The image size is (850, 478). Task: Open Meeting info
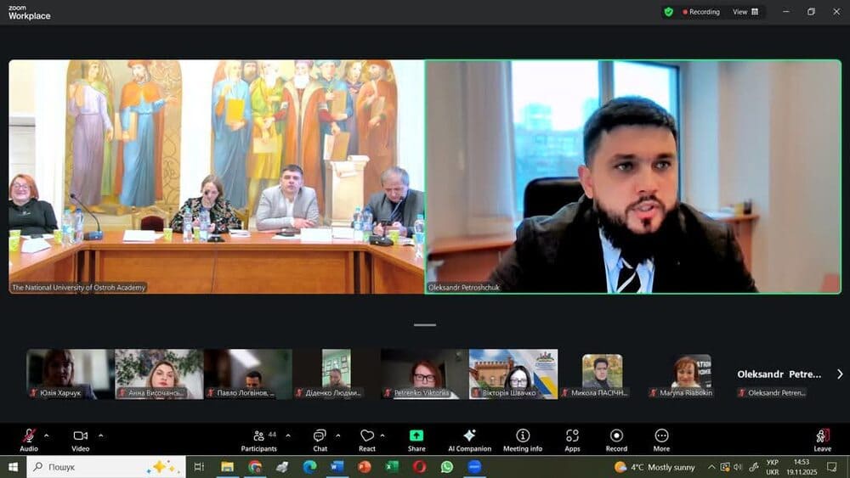click(523, 440)
